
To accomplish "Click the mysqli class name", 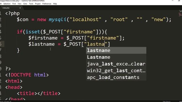I will (x=57, y=20).
